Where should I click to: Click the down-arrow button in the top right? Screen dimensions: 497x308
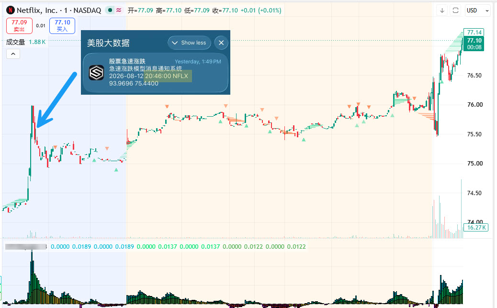pyautogui.click(x=442, y=11)
